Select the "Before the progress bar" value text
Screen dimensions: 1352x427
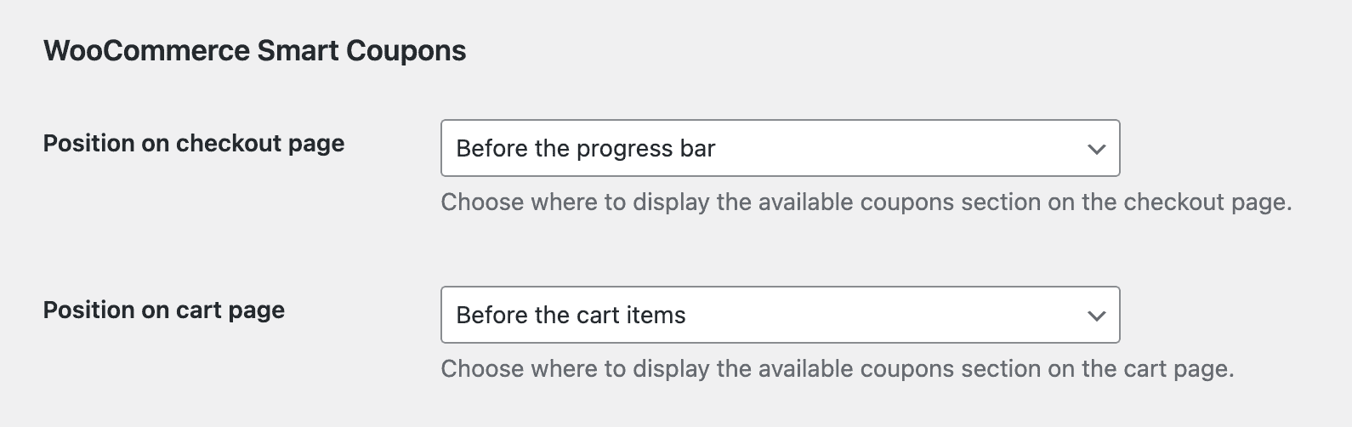[585, 149]
